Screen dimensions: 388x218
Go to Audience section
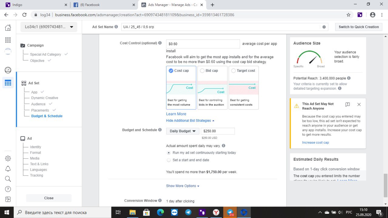click(38, 104)
